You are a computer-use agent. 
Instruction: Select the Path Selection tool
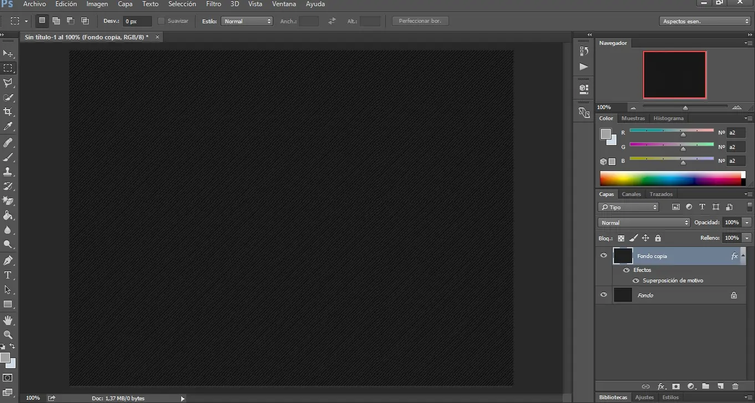[x=8, y=290]
